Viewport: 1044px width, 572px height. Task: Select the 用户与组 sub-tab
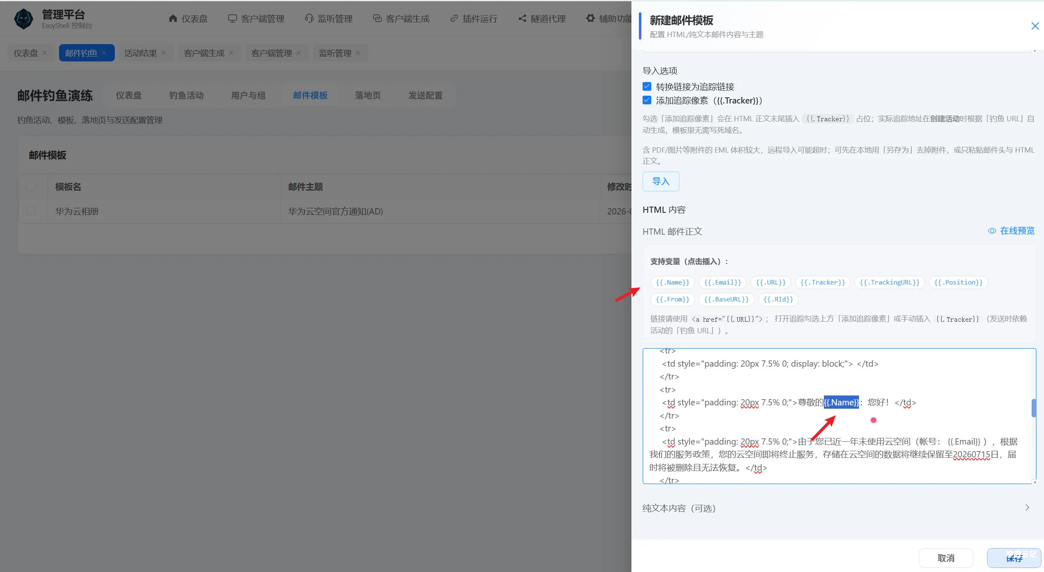[x=248, y=95]
